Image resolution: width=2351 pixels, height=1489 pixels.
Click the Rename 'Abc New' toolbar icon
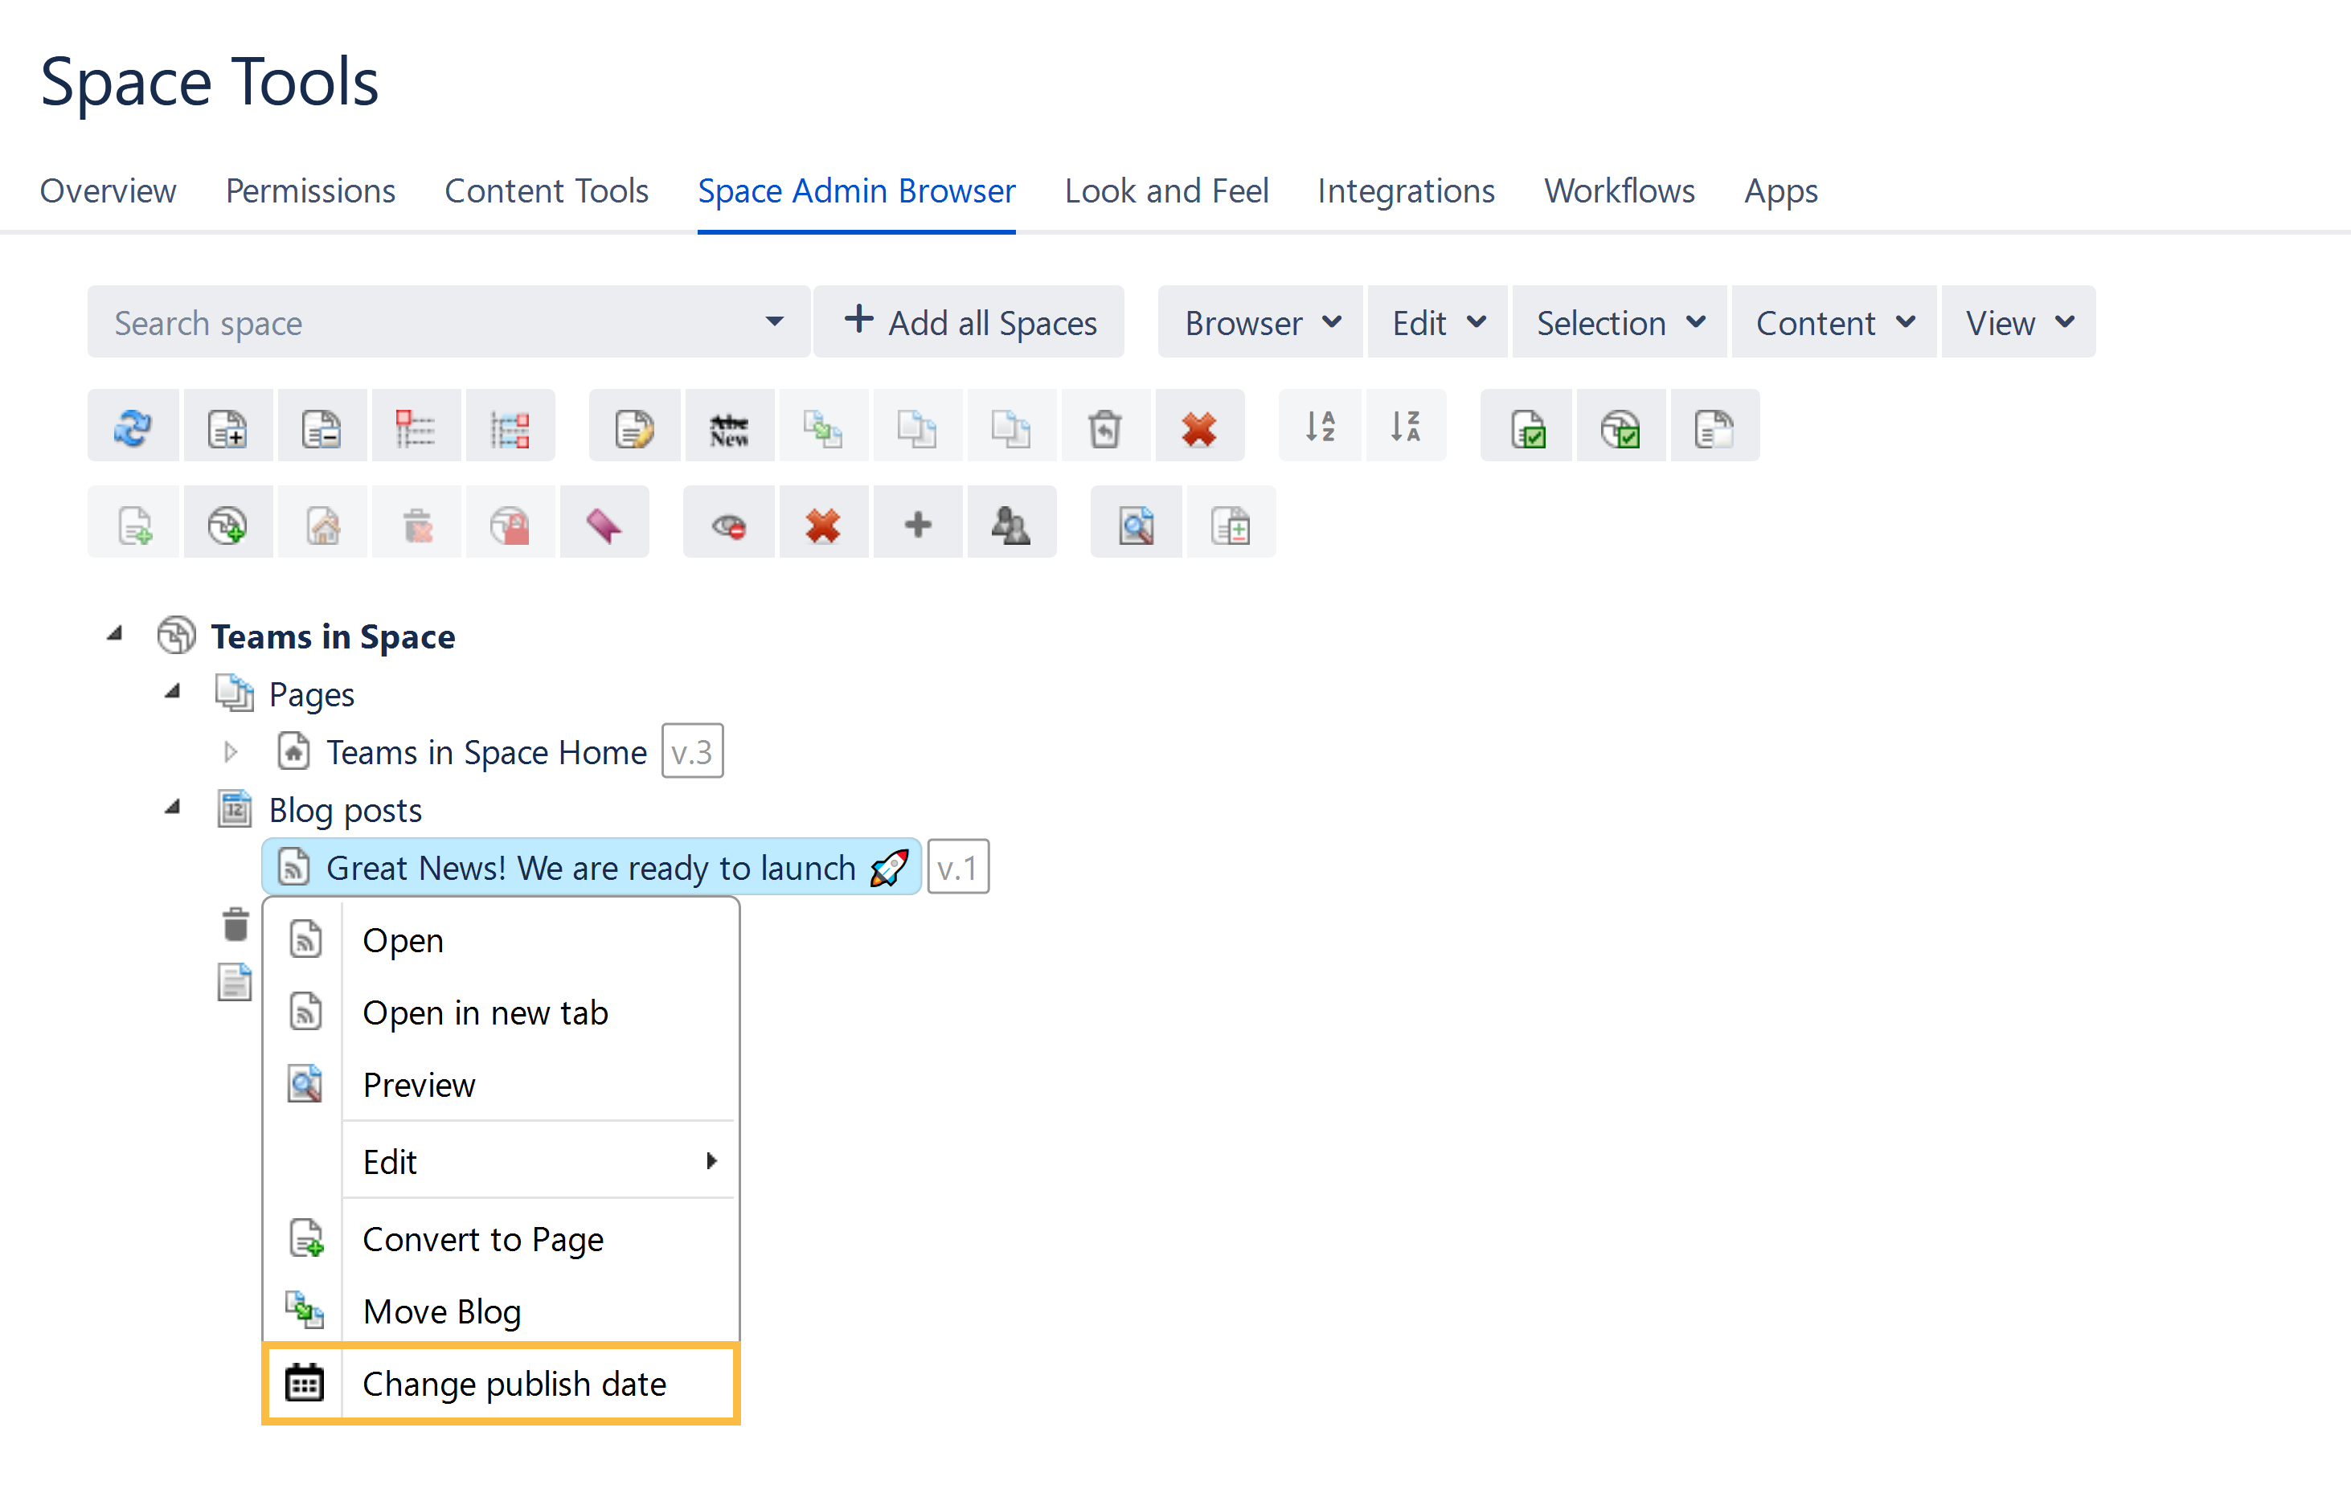pos(728,427)
